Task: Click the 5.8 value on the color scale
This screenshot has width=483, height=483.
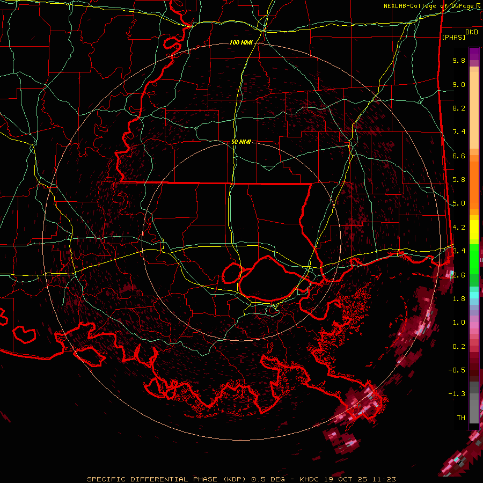Action: click(x=459, y=180)
